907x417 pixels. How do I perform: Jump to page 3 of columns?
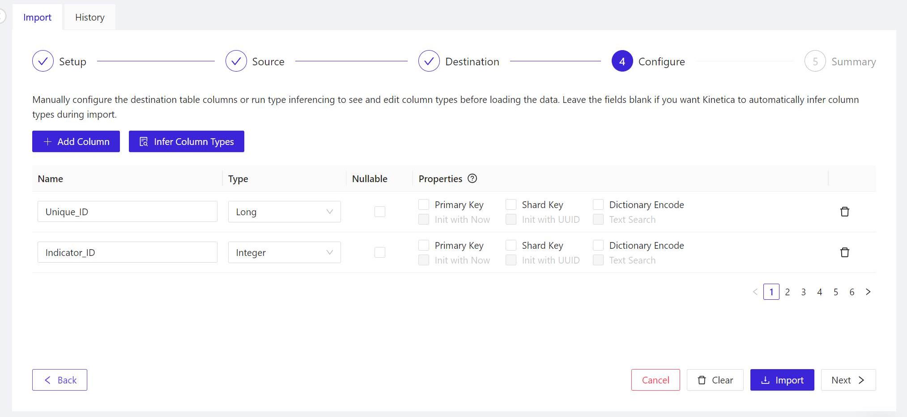pyautogui.click(x=803, y=292)
